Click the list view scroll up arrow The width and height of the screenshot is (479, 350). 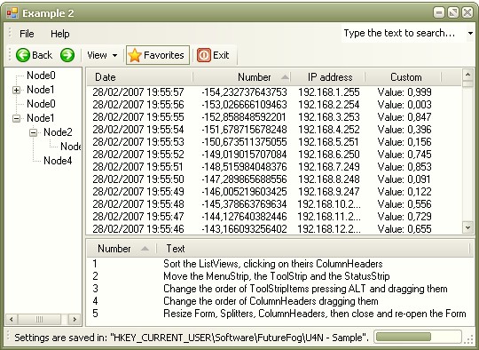467,75
